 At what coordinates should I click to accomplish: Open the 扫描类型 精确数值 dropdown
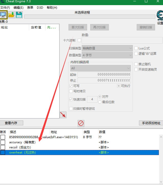107,48
